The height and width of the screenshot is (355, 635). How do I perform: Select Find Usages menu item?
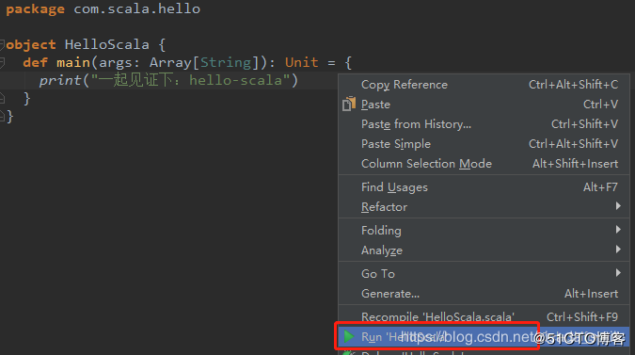pyautogui.click(x=484, y=187)
